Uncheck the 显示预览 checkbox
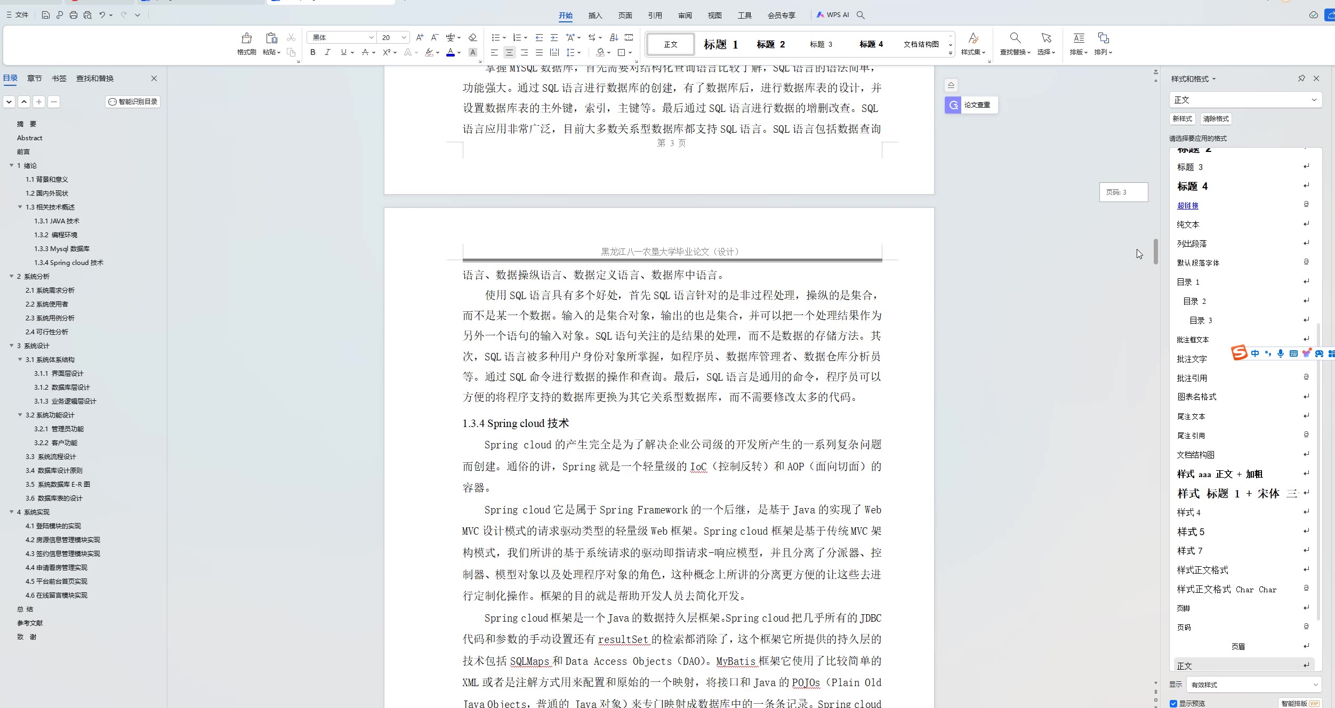 pos(1173,703)
